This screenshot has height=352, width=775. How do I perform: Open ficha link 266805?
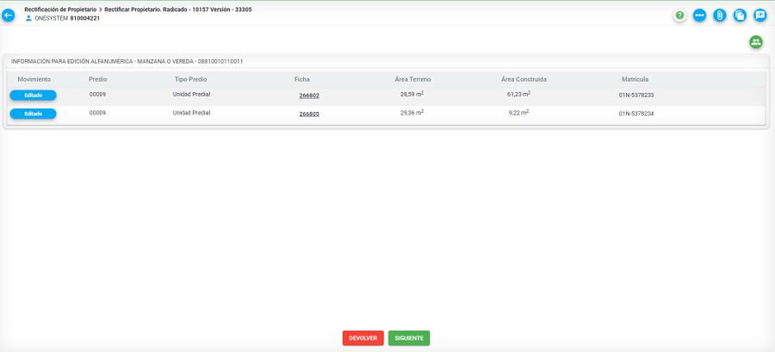click(x=309, y=114)
